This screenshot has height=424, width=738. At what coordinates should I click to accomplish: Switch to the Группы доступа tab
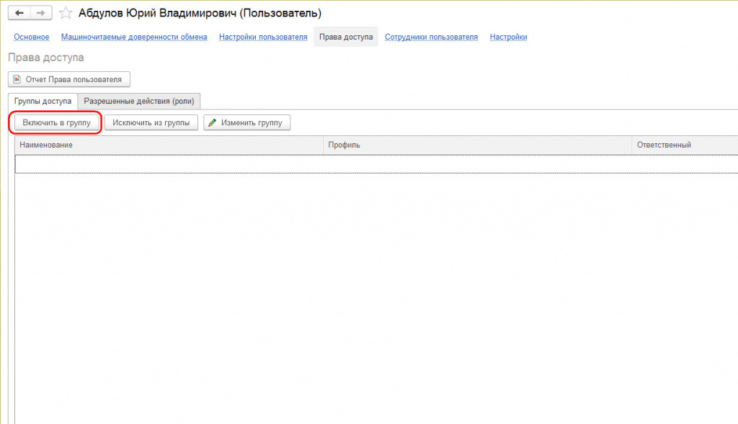(43, 101)
